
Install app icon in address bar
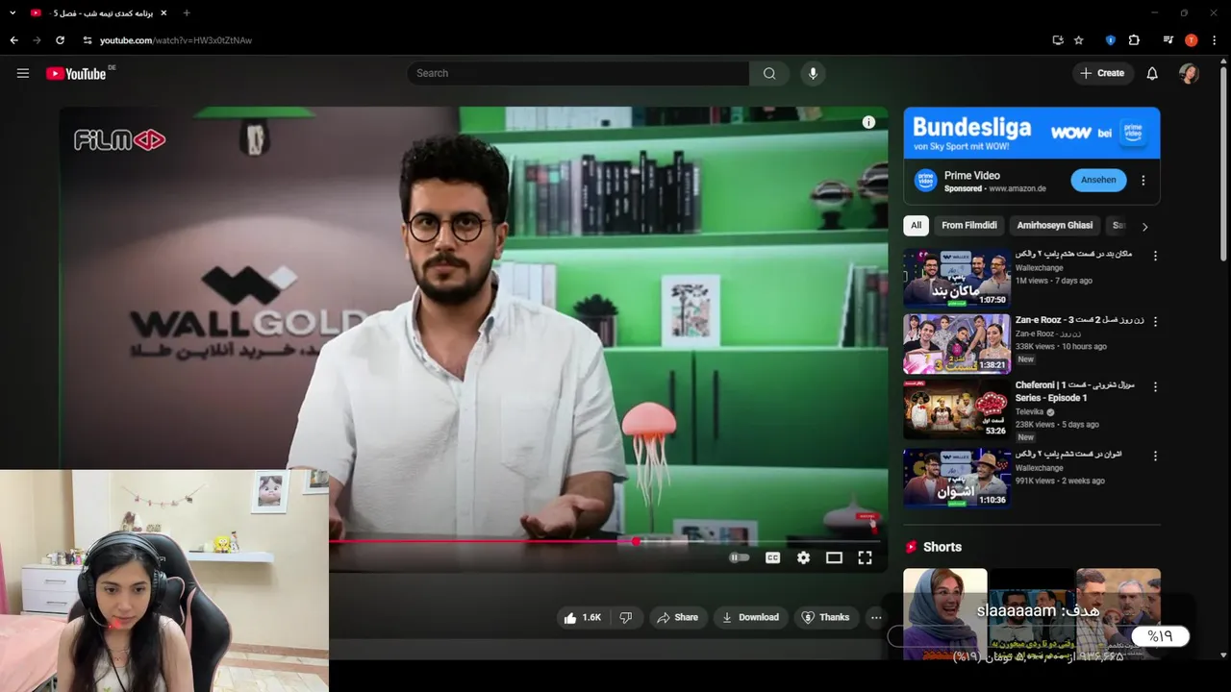point(1058,40)
